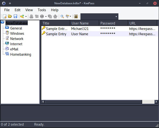Image resolution: width=159 pixels, height=128 pixels.
Task: Lock workspace with the padlock icon
Action: point(76,16)
